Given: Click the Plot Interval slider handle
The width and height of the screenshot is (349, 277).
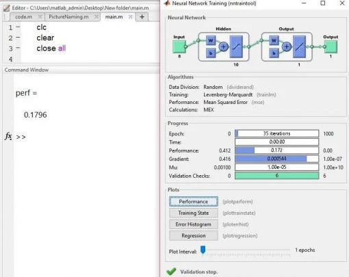Looking at the screenshot, I should click(x=203, y=250).
